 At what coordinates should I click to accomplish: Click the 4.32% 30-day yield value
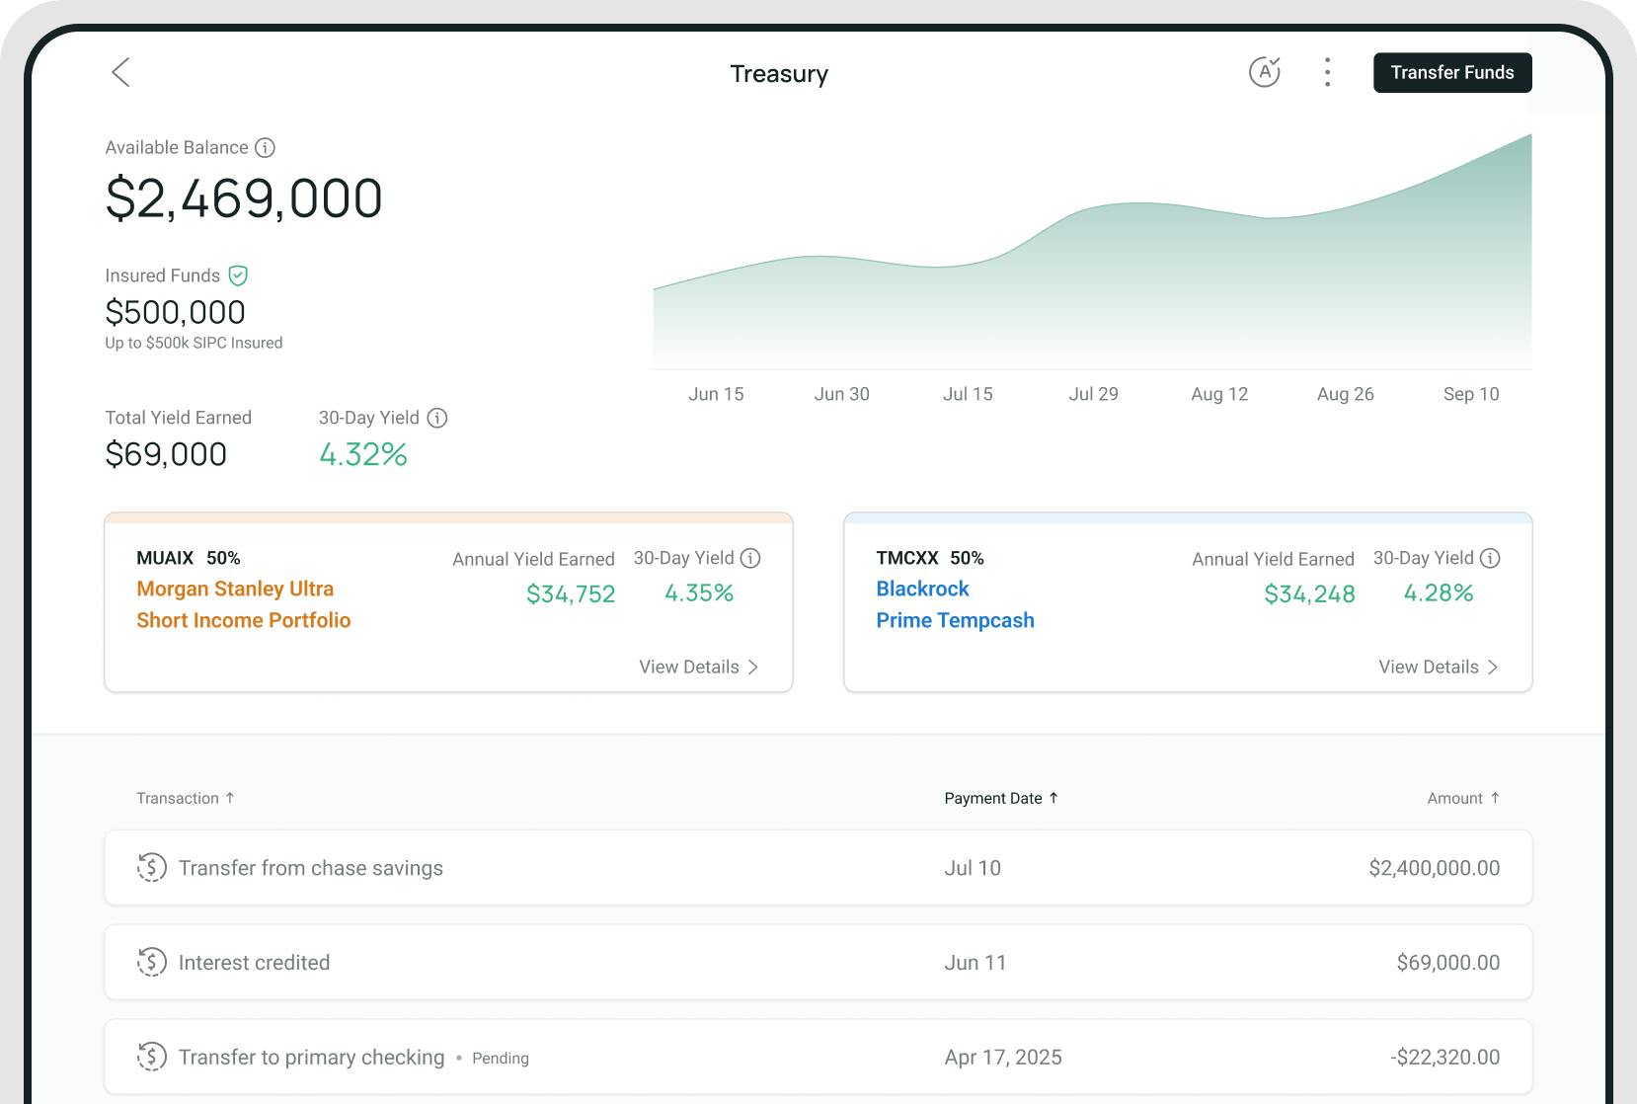[x=363, y=454]
